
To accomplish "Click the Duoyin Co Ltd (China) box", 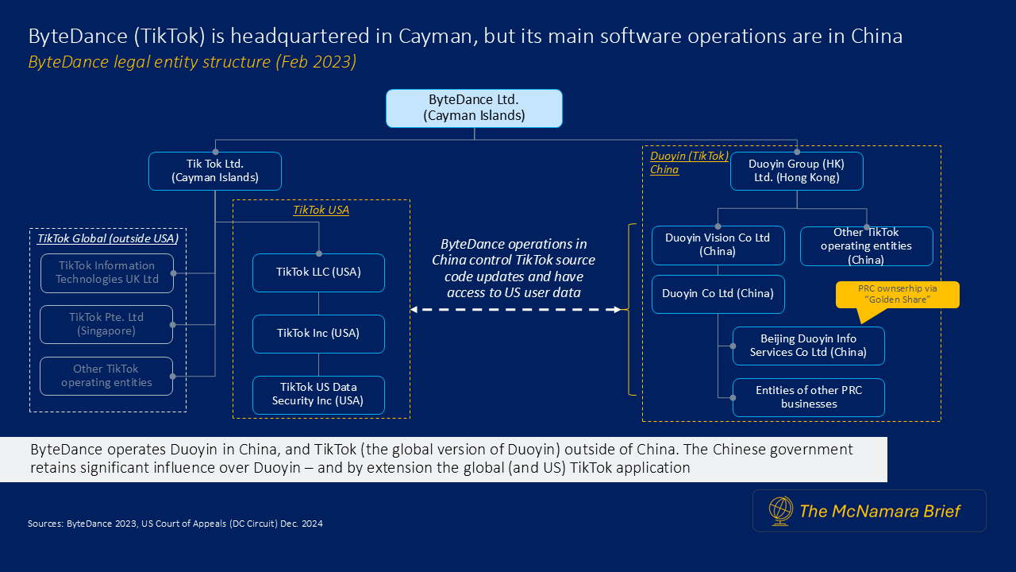I will [718, 294].
